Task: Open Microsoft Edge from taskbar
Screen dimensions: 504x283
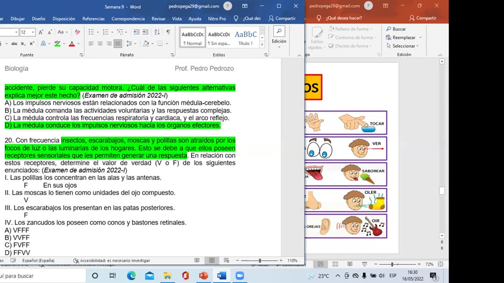Action: [131, 276]
